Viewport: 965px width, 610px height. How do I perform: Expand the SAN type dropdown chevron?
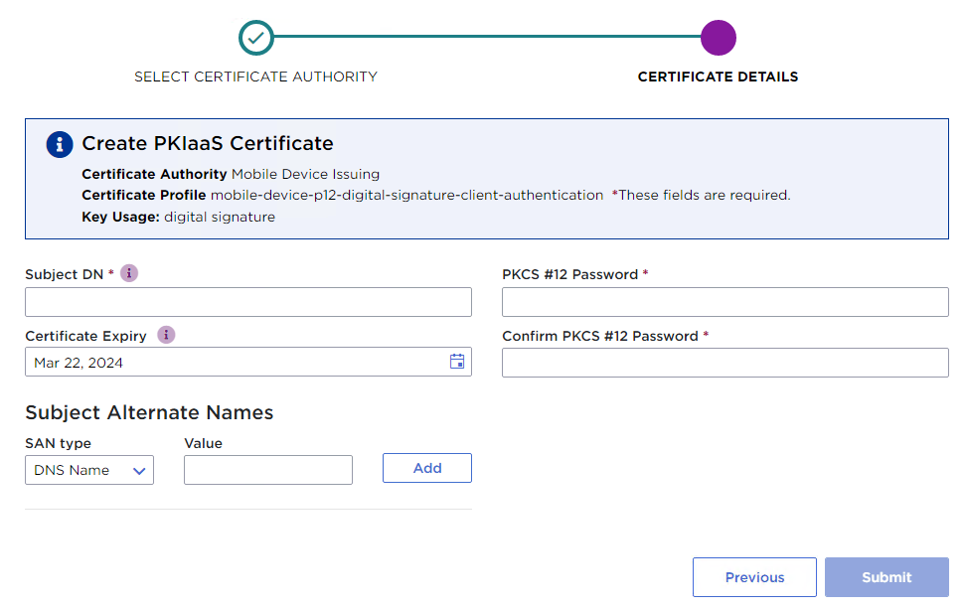pos(140,471)
